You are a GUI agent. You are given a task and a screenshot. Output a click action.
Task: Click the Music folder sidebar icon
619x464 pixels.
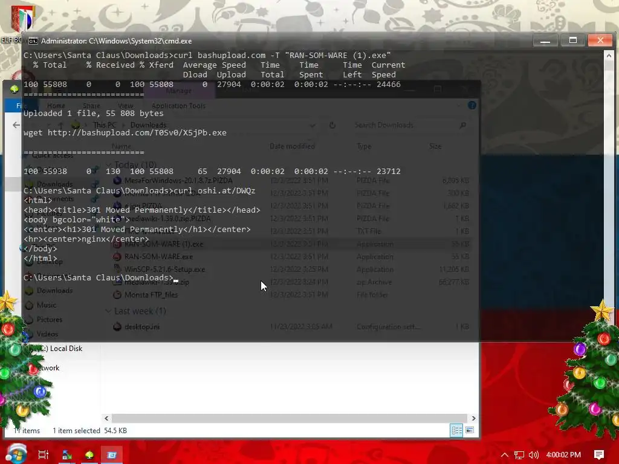[x=29, y=305]
